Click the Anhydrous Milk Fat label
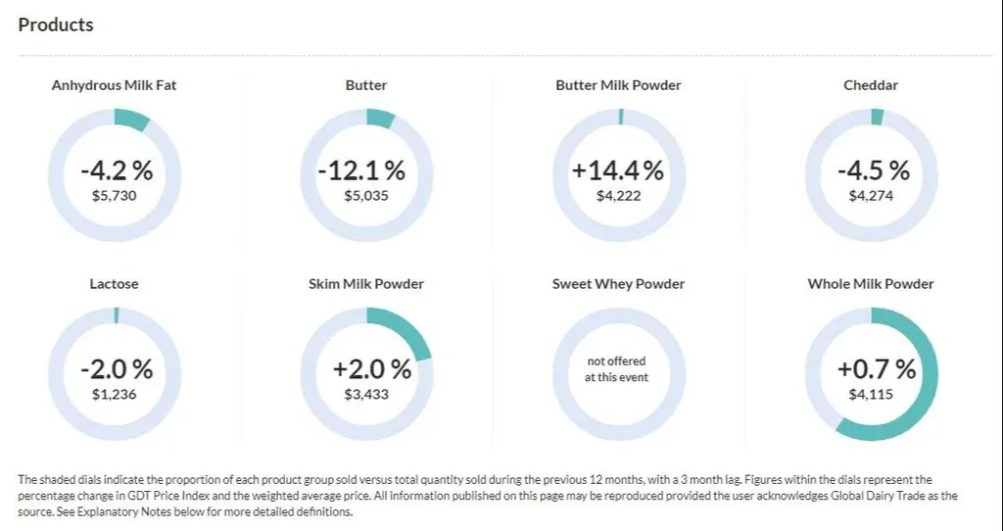1003x531 pixels. 115,85
